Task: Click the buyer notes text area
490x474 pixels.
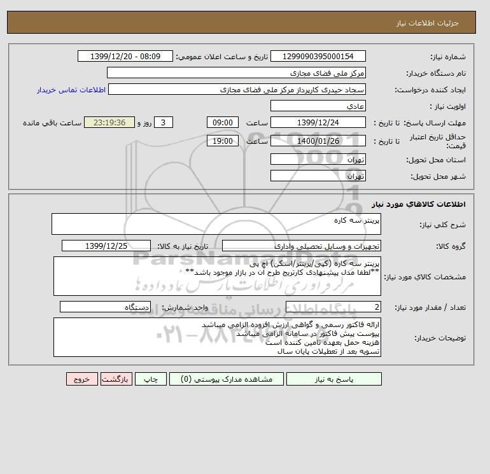Action: click(x=217, y=337)
